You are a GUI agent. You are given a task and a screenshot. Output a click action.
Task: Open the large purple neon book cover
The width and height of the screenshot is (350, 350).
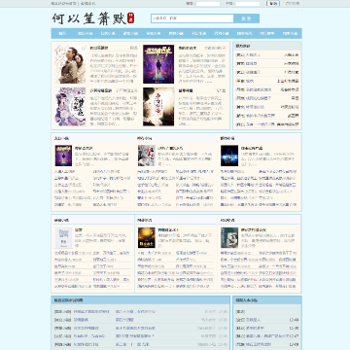[158, 64]
